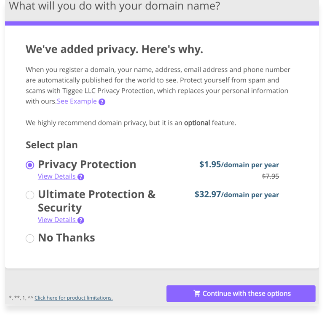The width and height of the screenshot is (324, 316).
Task: Select the Privacy Protection radio button
Action: point(30,165)
